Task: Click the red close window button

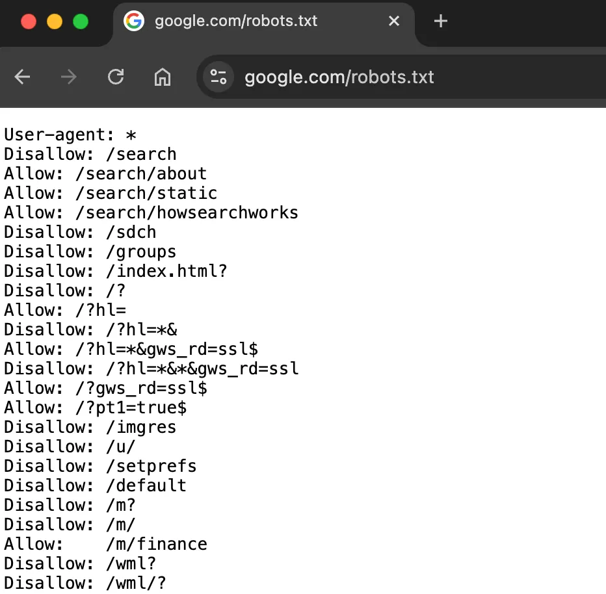Action: click(x=29, y=21)
